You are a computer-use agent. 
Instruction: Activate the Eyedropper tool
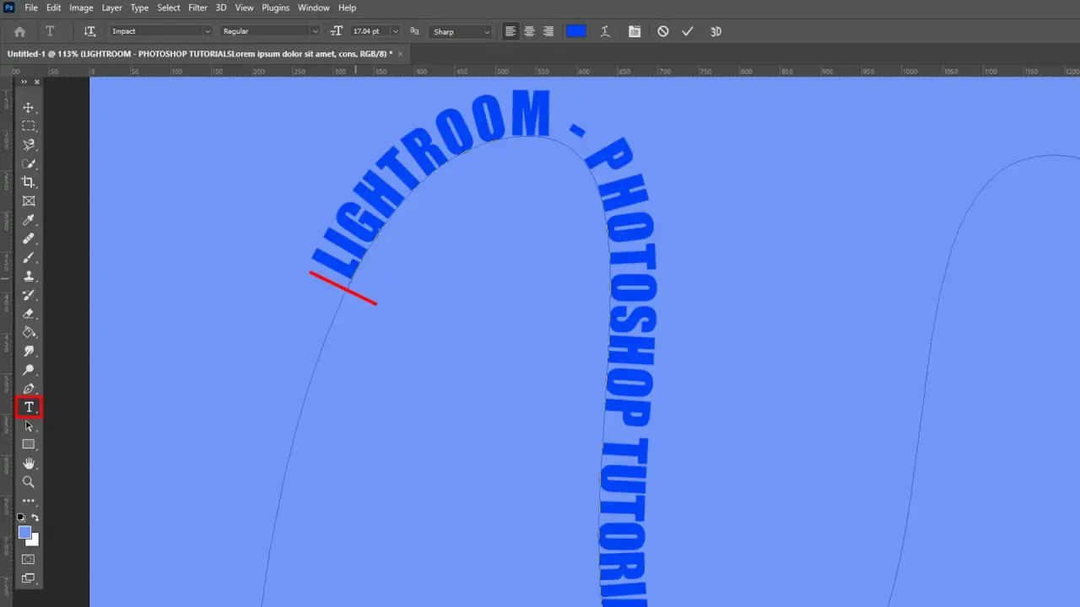(29, 220)
